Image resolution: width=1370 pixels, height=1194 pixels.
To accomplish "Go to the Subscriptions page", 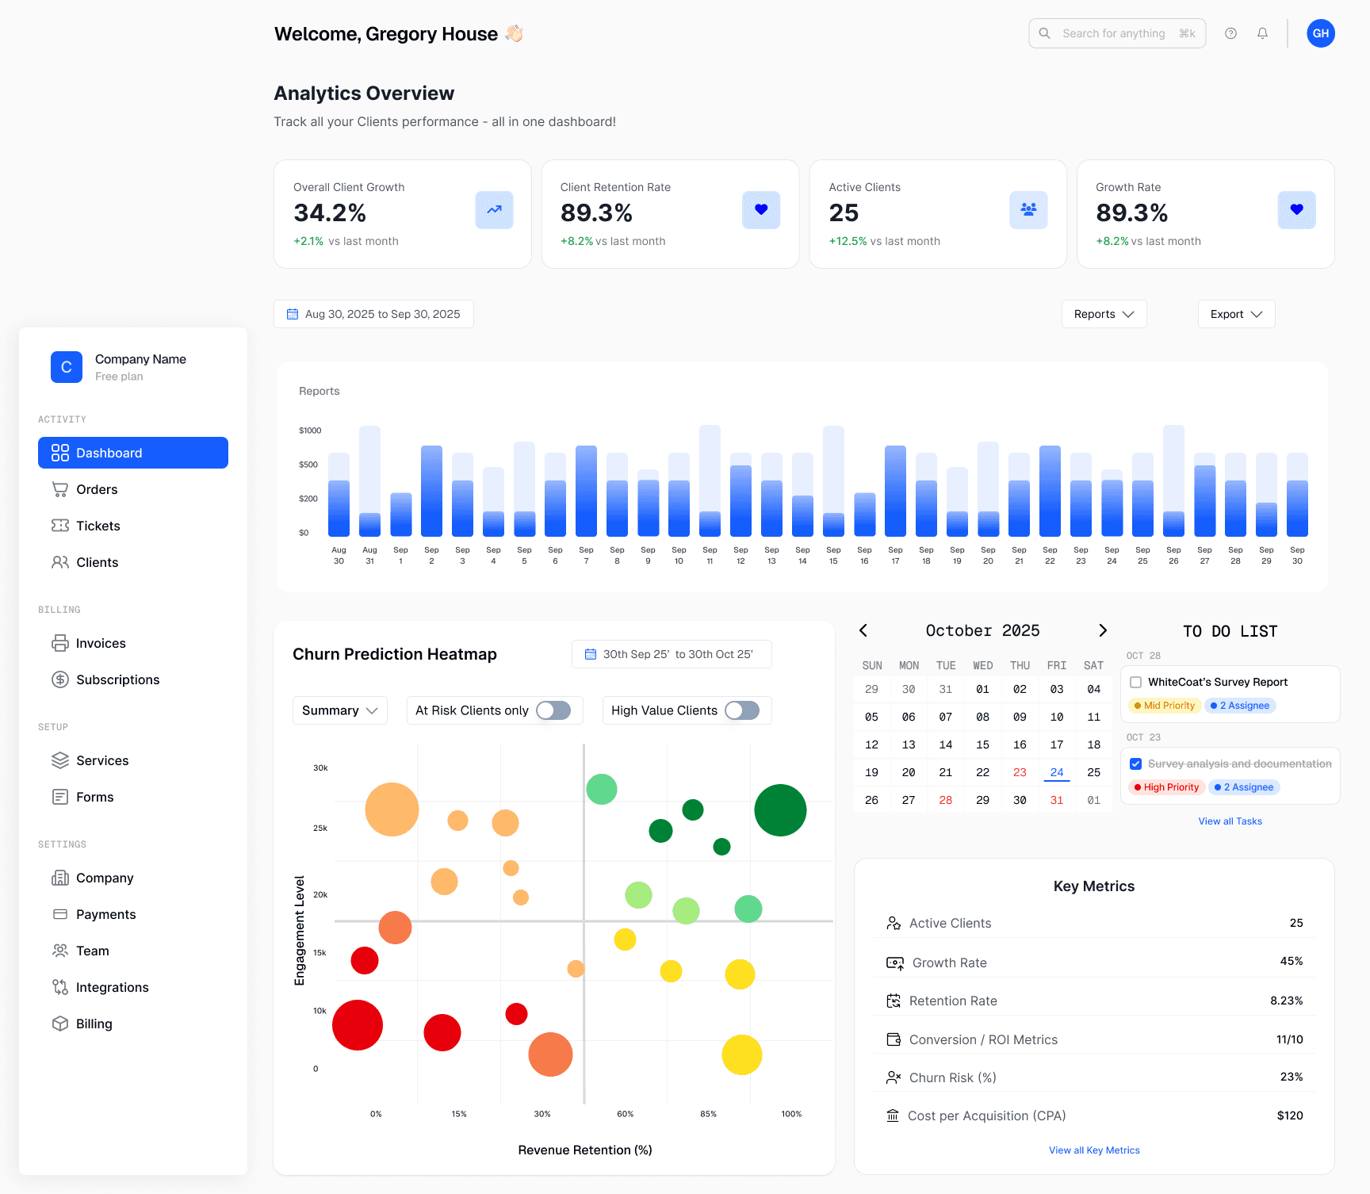I will coord(133,679).
